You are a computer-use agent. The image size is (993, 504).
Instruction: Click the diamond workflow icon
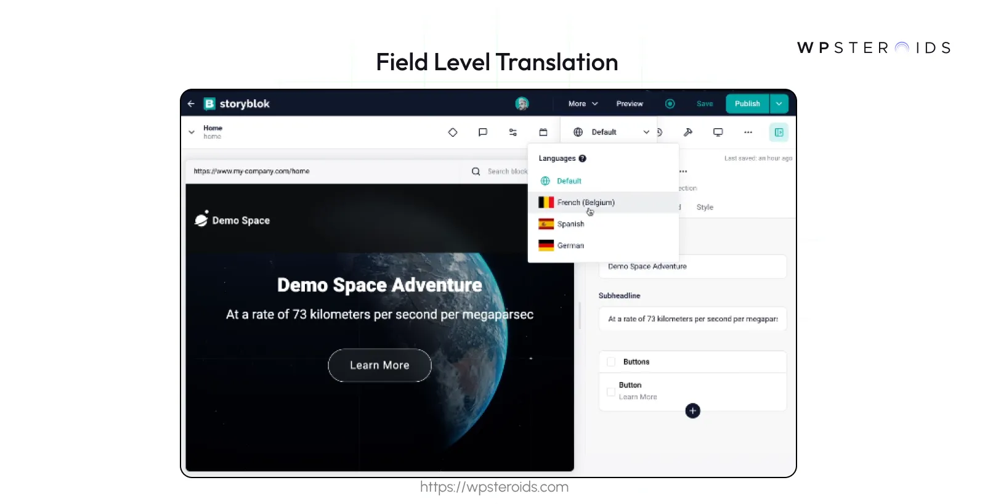(453, 132)
